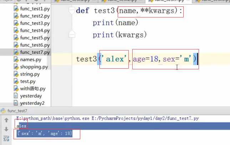Image resolution: width=230 pixels, height=145 pixels.
Task: Click the down arrow in run panel
Action: (6, 129)
